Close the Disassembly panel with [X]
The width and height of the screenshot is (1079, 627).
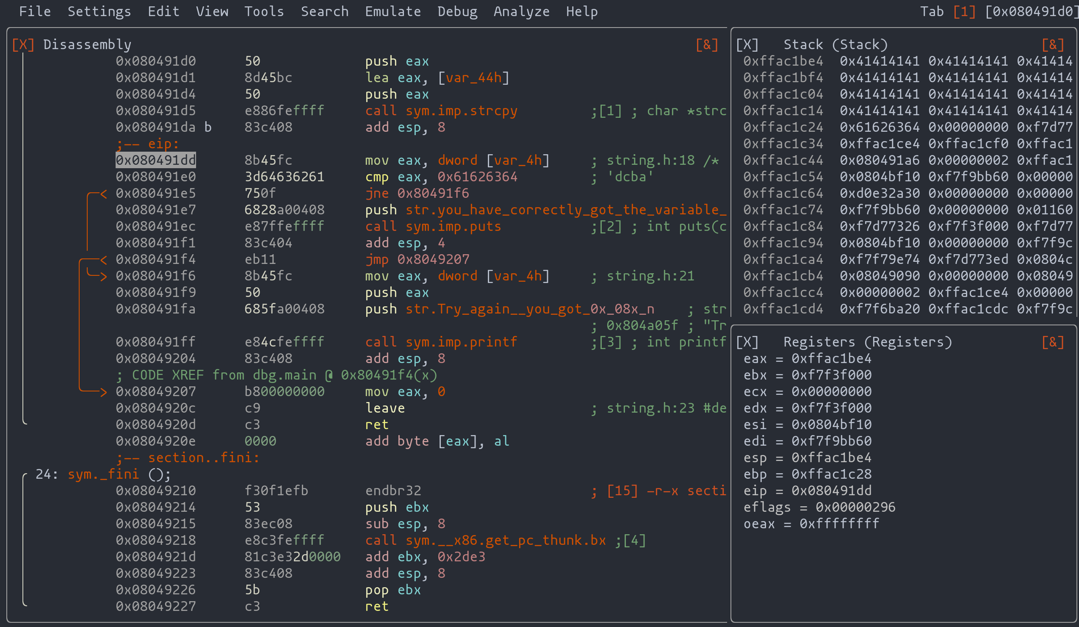pos(23,44)
